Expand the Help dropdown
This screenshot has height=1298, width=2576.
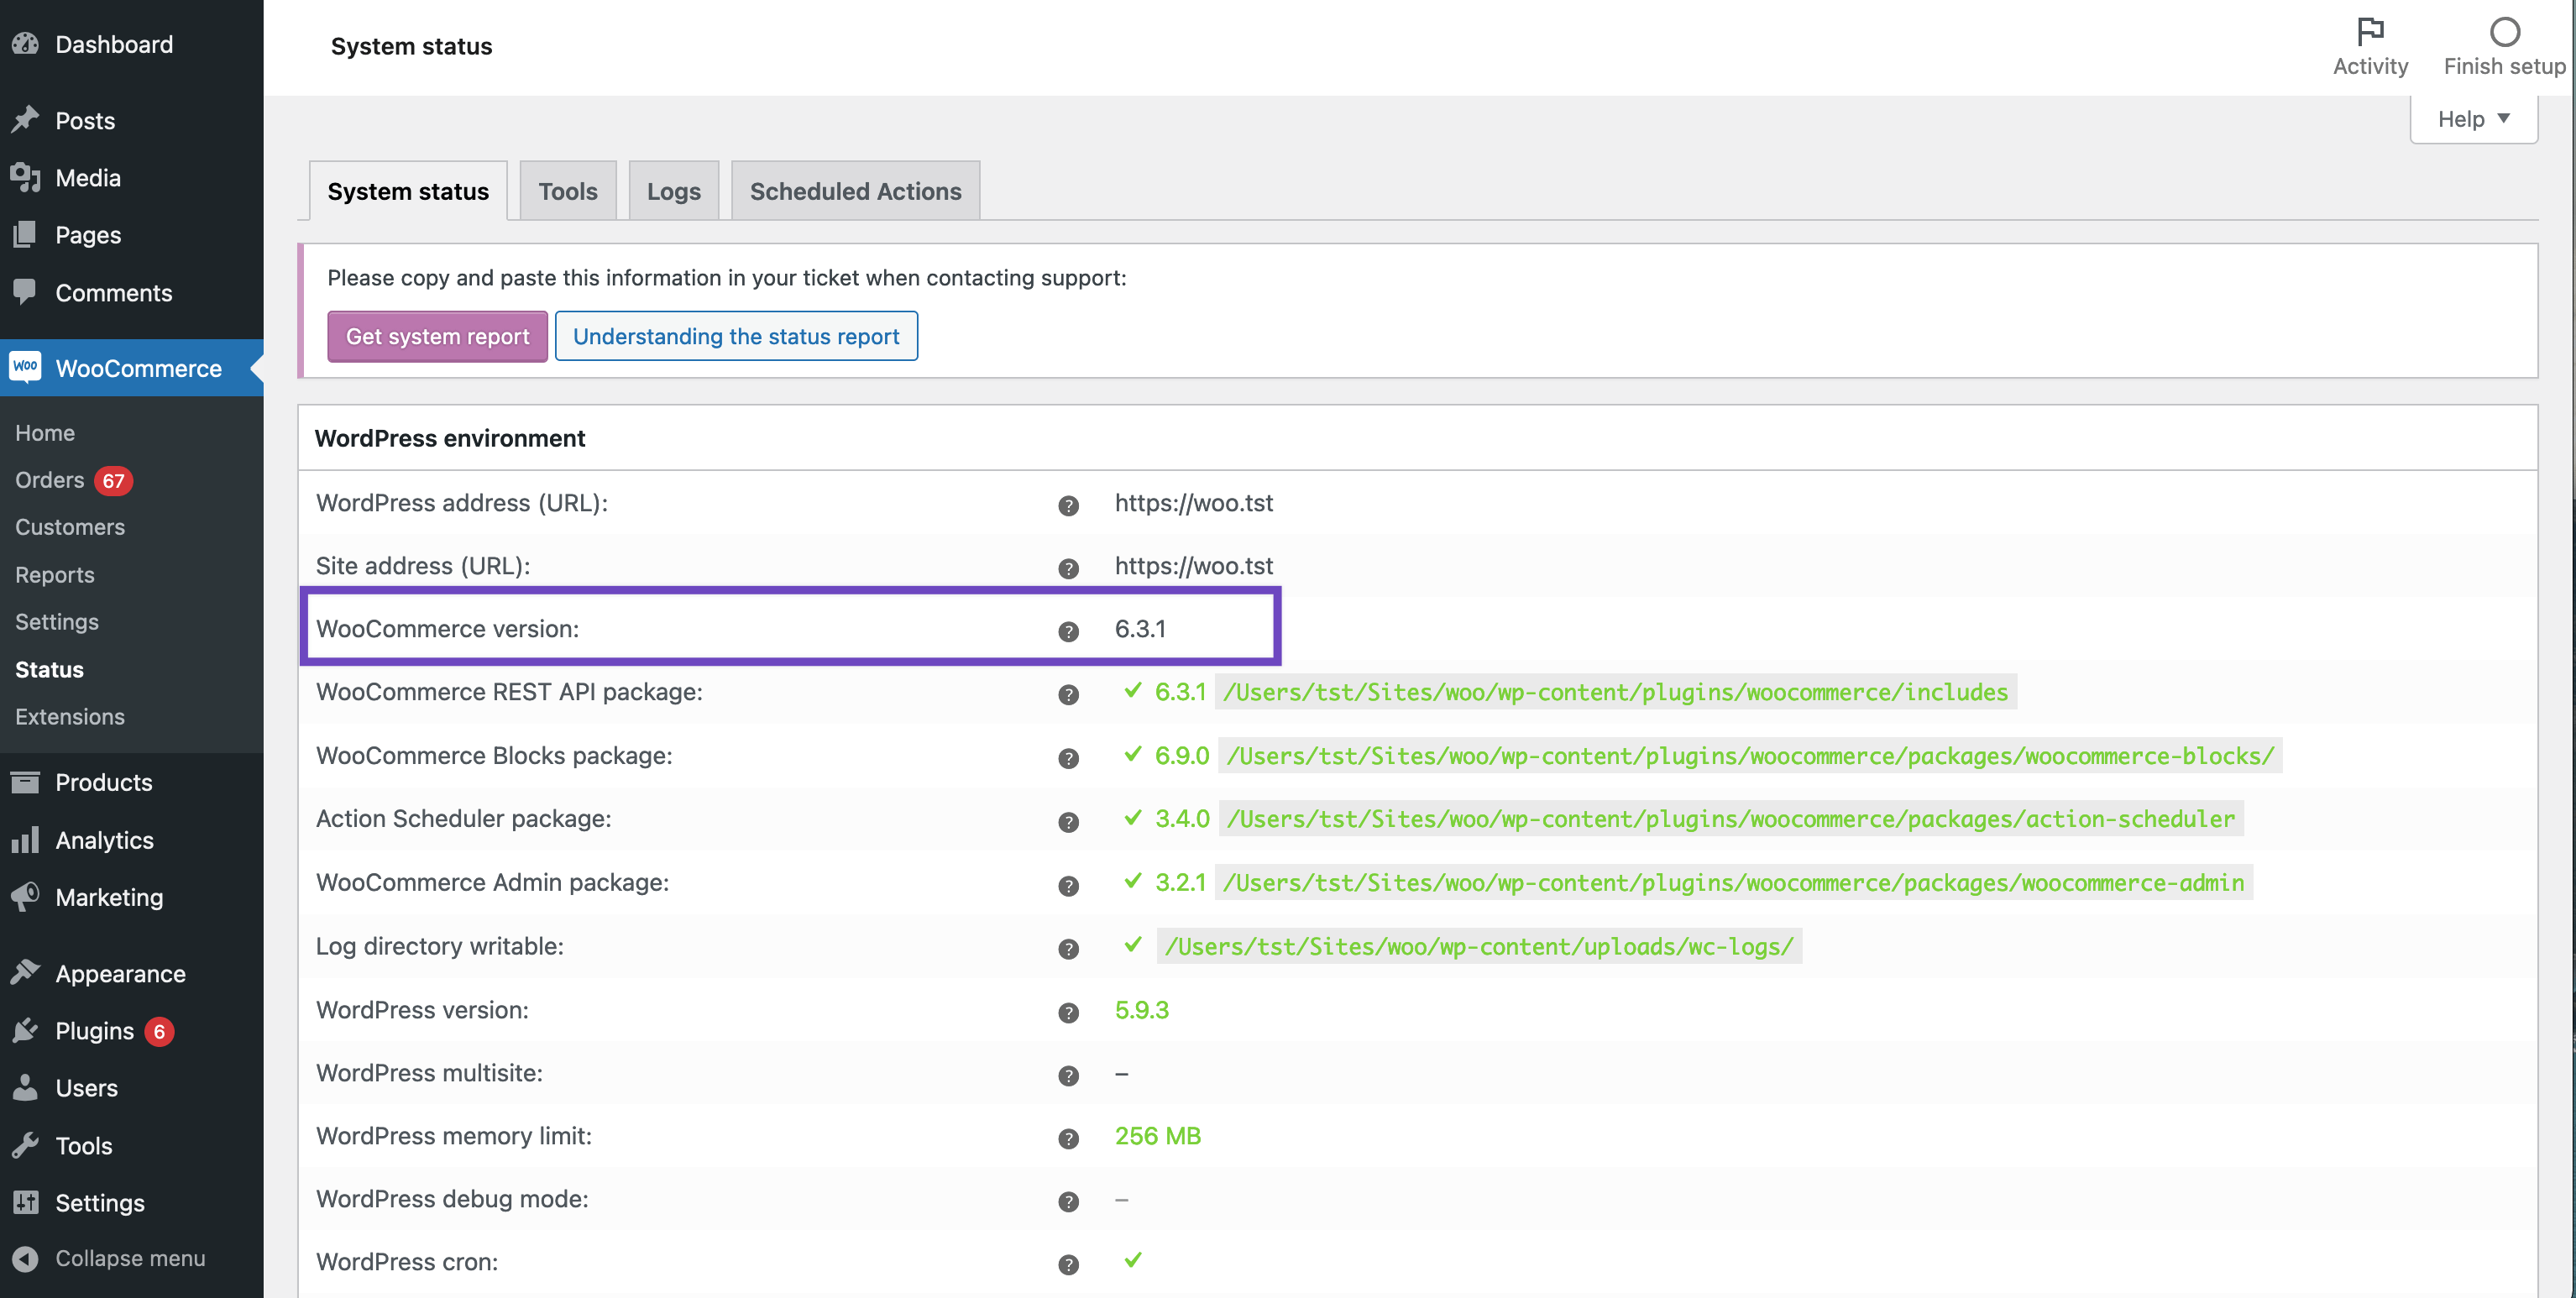[x=2473, y=118]
